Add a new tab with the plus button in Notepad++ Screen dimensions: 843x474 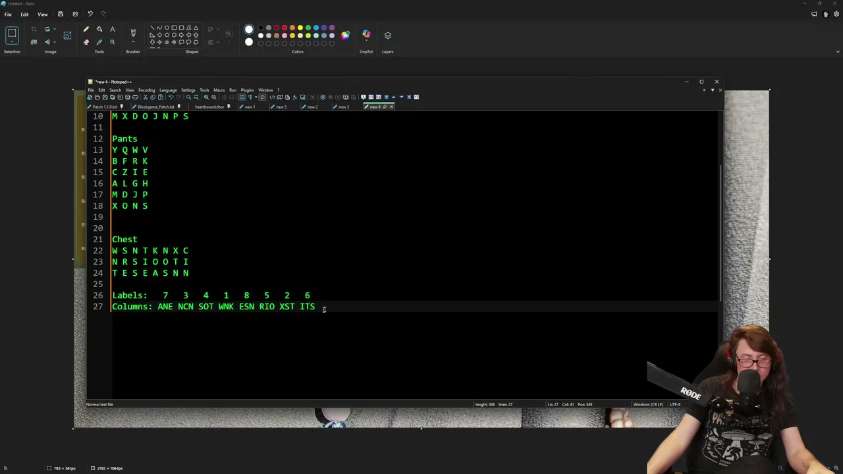[x=705, y=90]
